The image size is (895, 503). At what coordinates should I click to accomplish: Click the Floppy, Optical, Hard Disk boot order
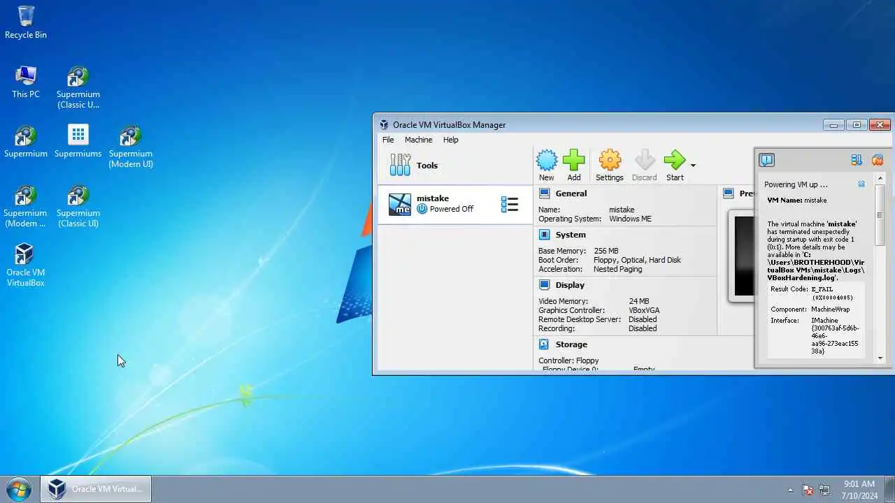637,260
